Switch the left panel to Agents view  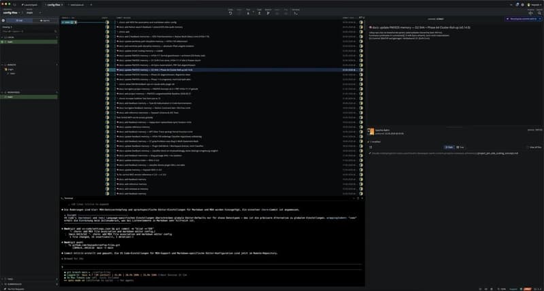(46, 20)
